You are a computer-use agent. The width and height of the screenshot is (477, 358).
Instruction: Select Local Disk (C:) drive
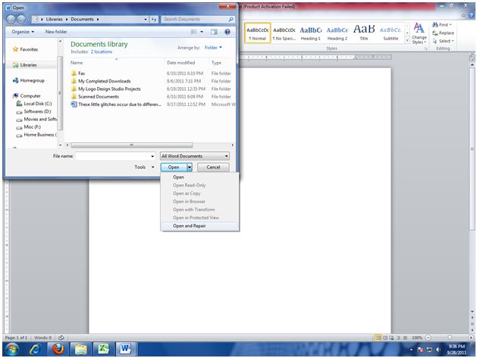coord(34,104)
